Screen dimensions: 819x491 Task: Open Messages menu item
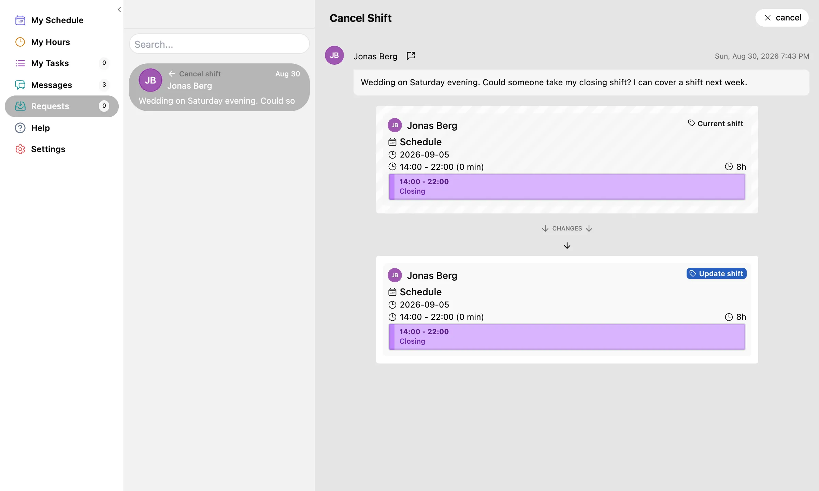[x=62, y=85]
